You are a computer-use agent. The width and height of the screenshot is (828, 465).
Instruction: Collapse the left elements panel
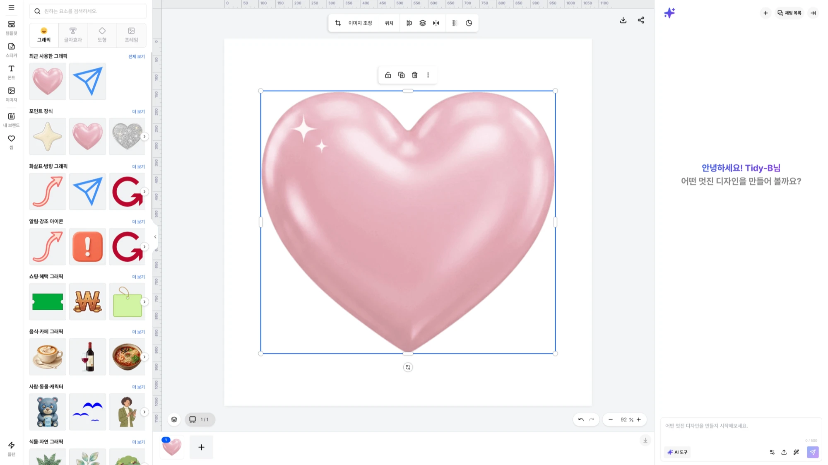[155, 237]
